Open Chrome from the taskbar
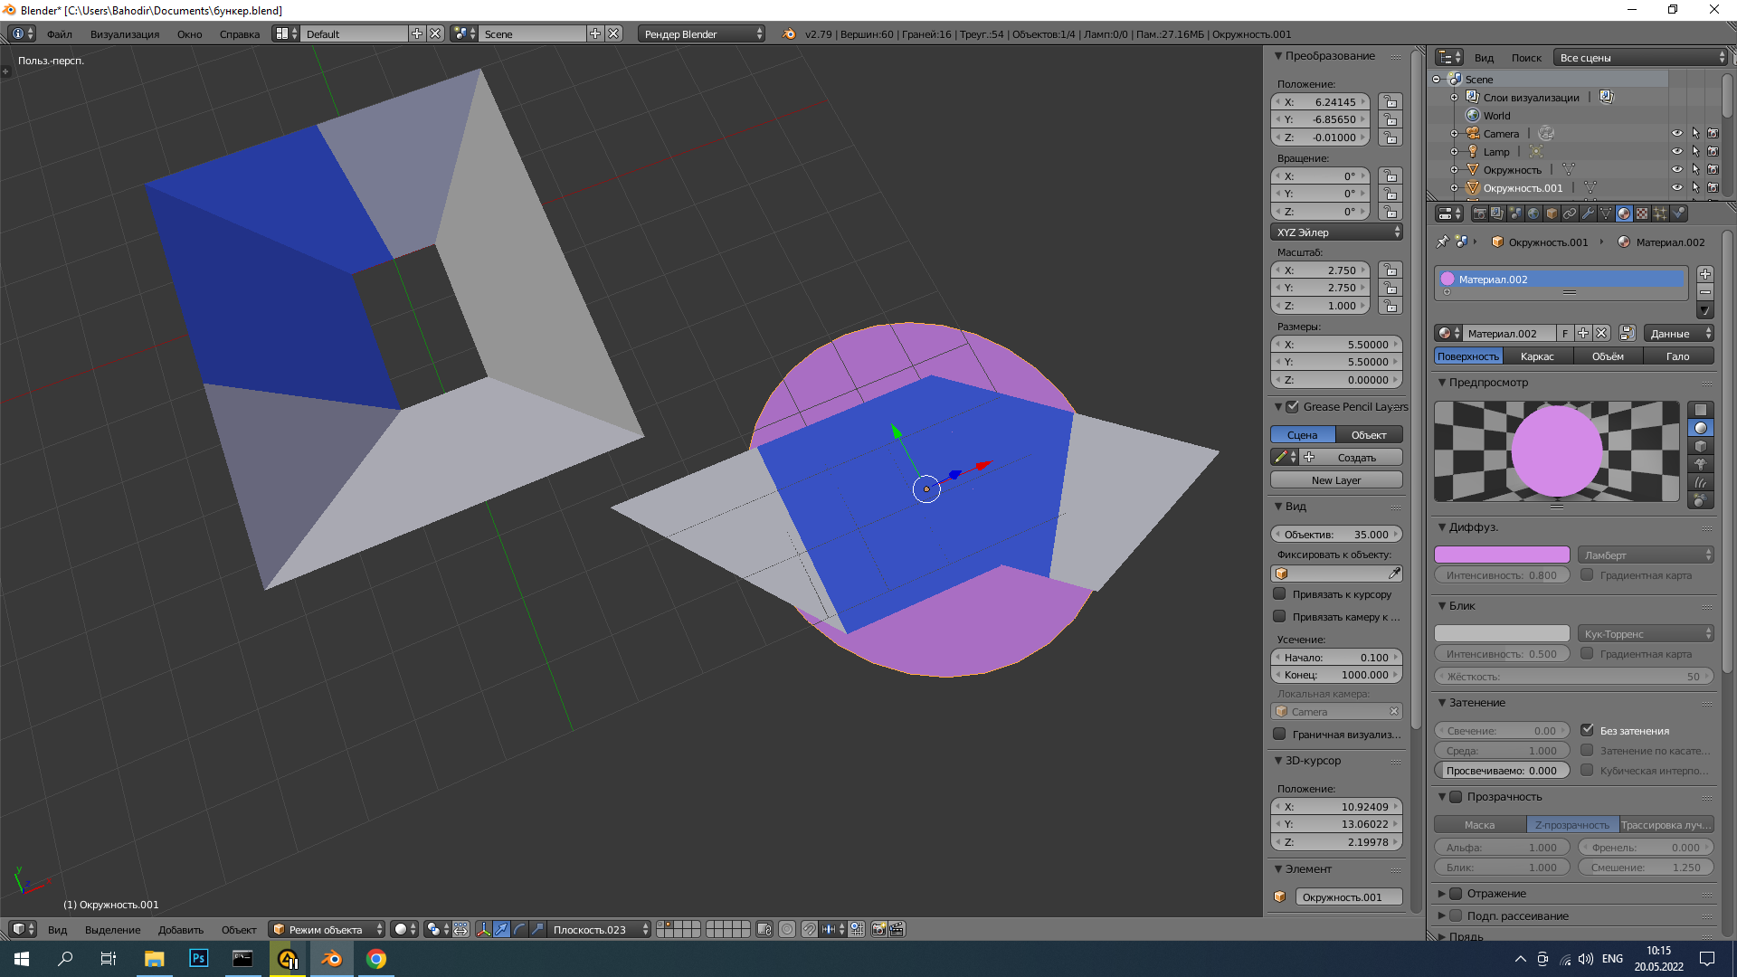Image resolution: width=1737 pixels, height=977 pixels. click(376, 958)
